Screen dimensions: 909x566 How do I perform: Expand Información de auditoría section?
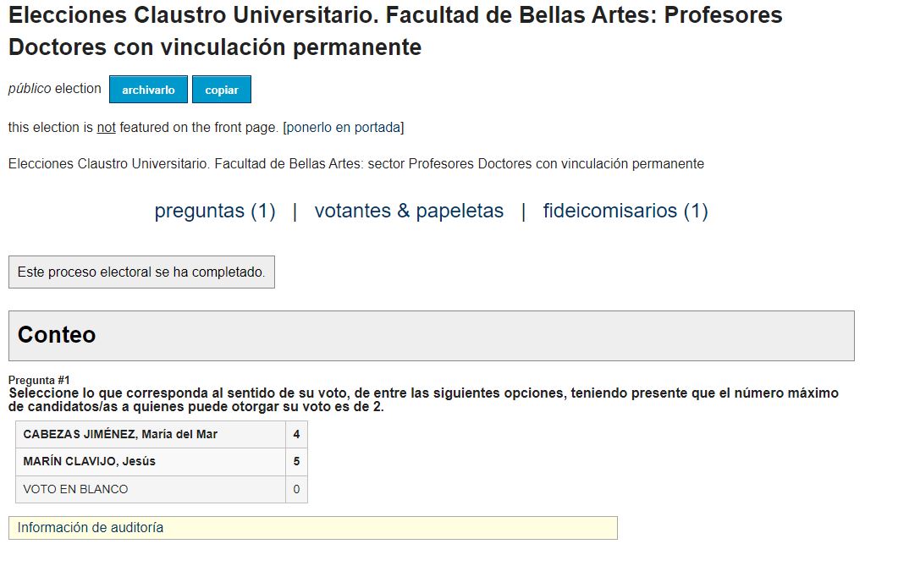point(313,528)
